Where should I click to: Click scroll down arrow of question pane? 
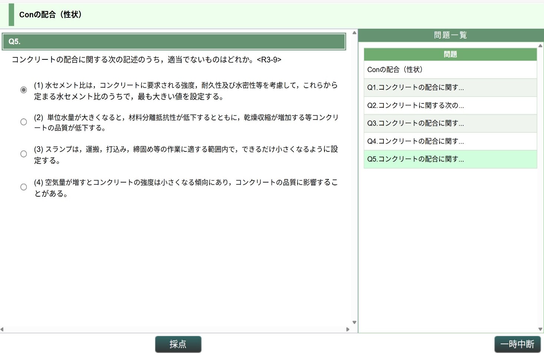(x=354, y=322)
